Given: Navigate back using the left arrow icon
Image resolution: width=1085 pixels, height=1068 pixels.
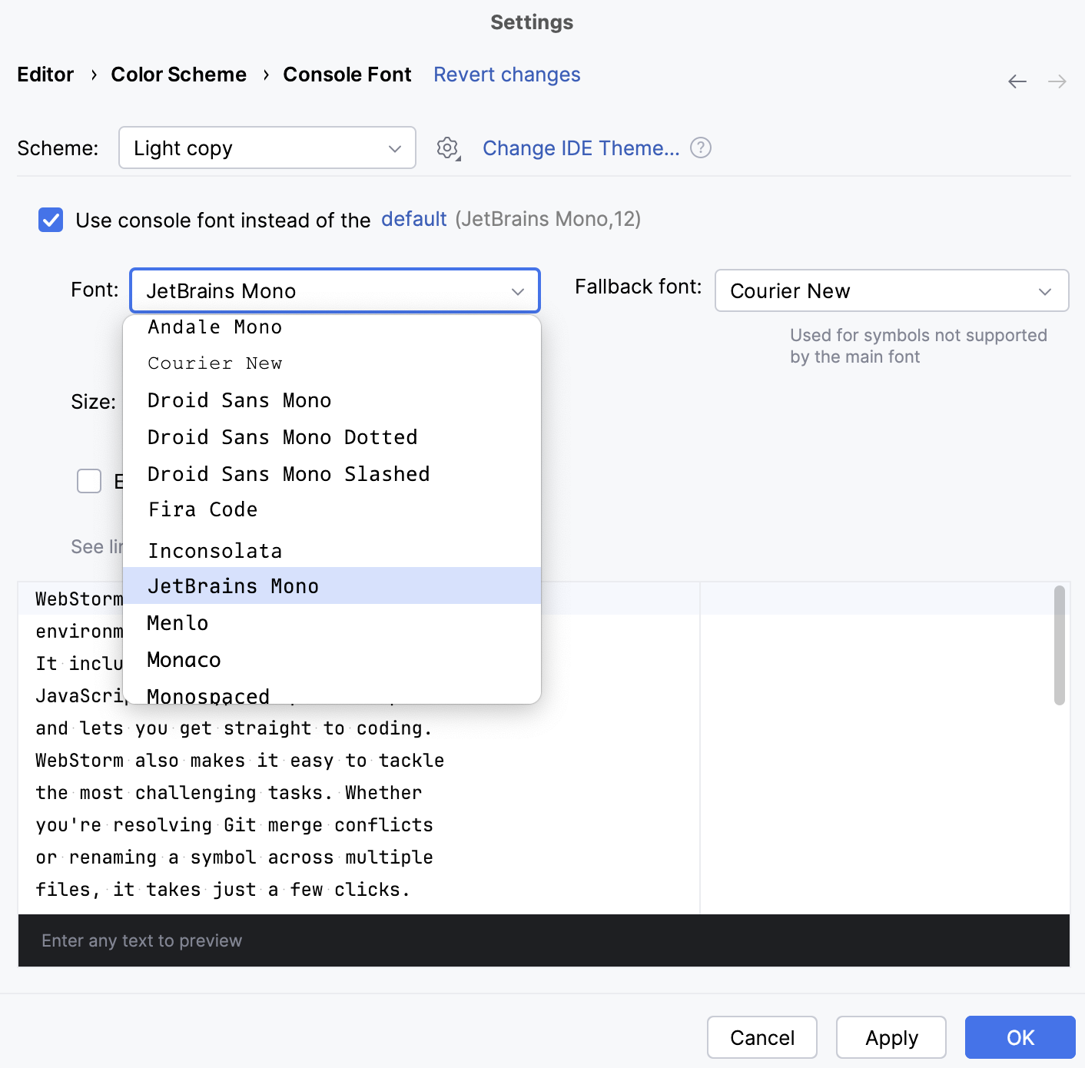Looking at the screenshot, I should click(1017, 81).
